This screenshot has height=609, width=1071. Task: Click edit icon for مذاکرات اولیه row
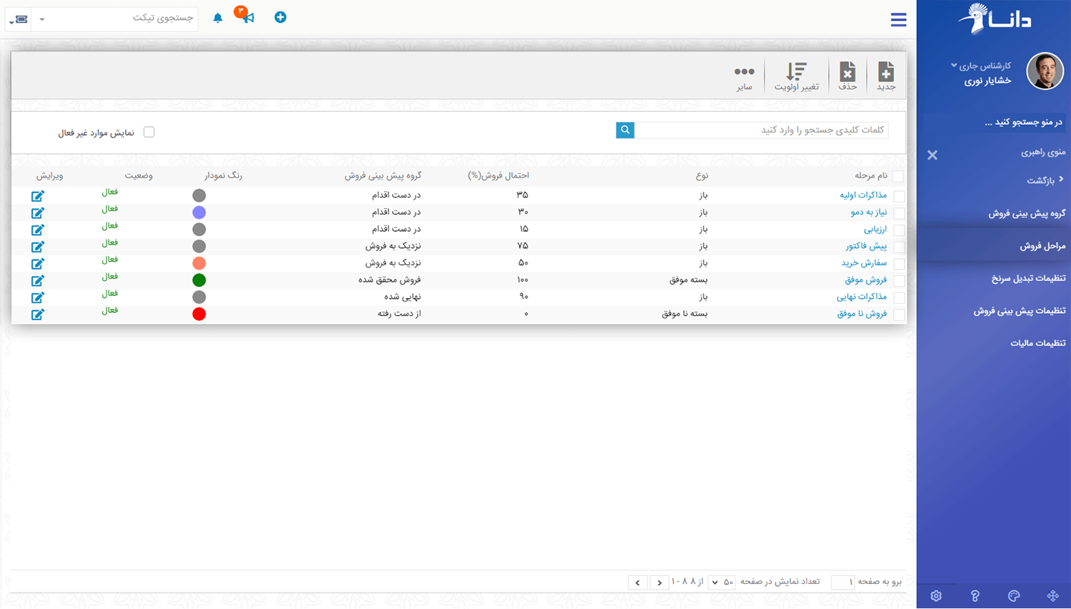38,196
